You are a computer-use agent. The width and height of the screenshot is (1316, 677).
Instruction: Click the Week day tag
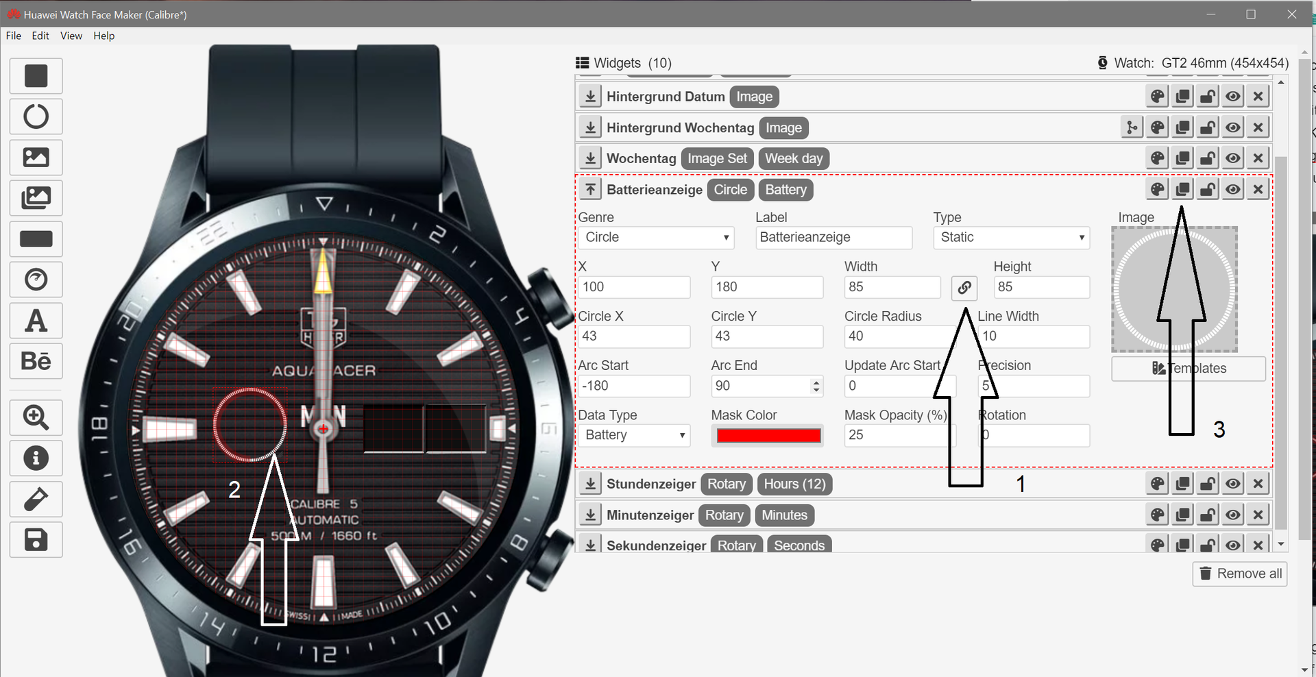click(x=794, y=159)
